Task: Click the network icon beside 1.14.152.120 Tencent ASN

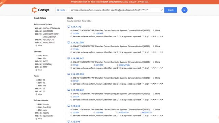Action: pos(72,78)
